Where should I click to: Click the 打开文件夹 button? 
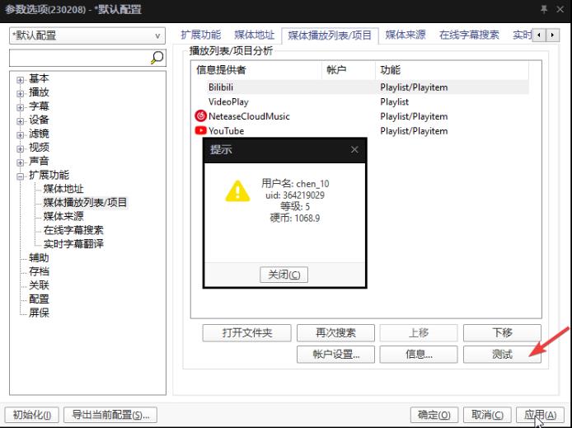click(247, 333)
